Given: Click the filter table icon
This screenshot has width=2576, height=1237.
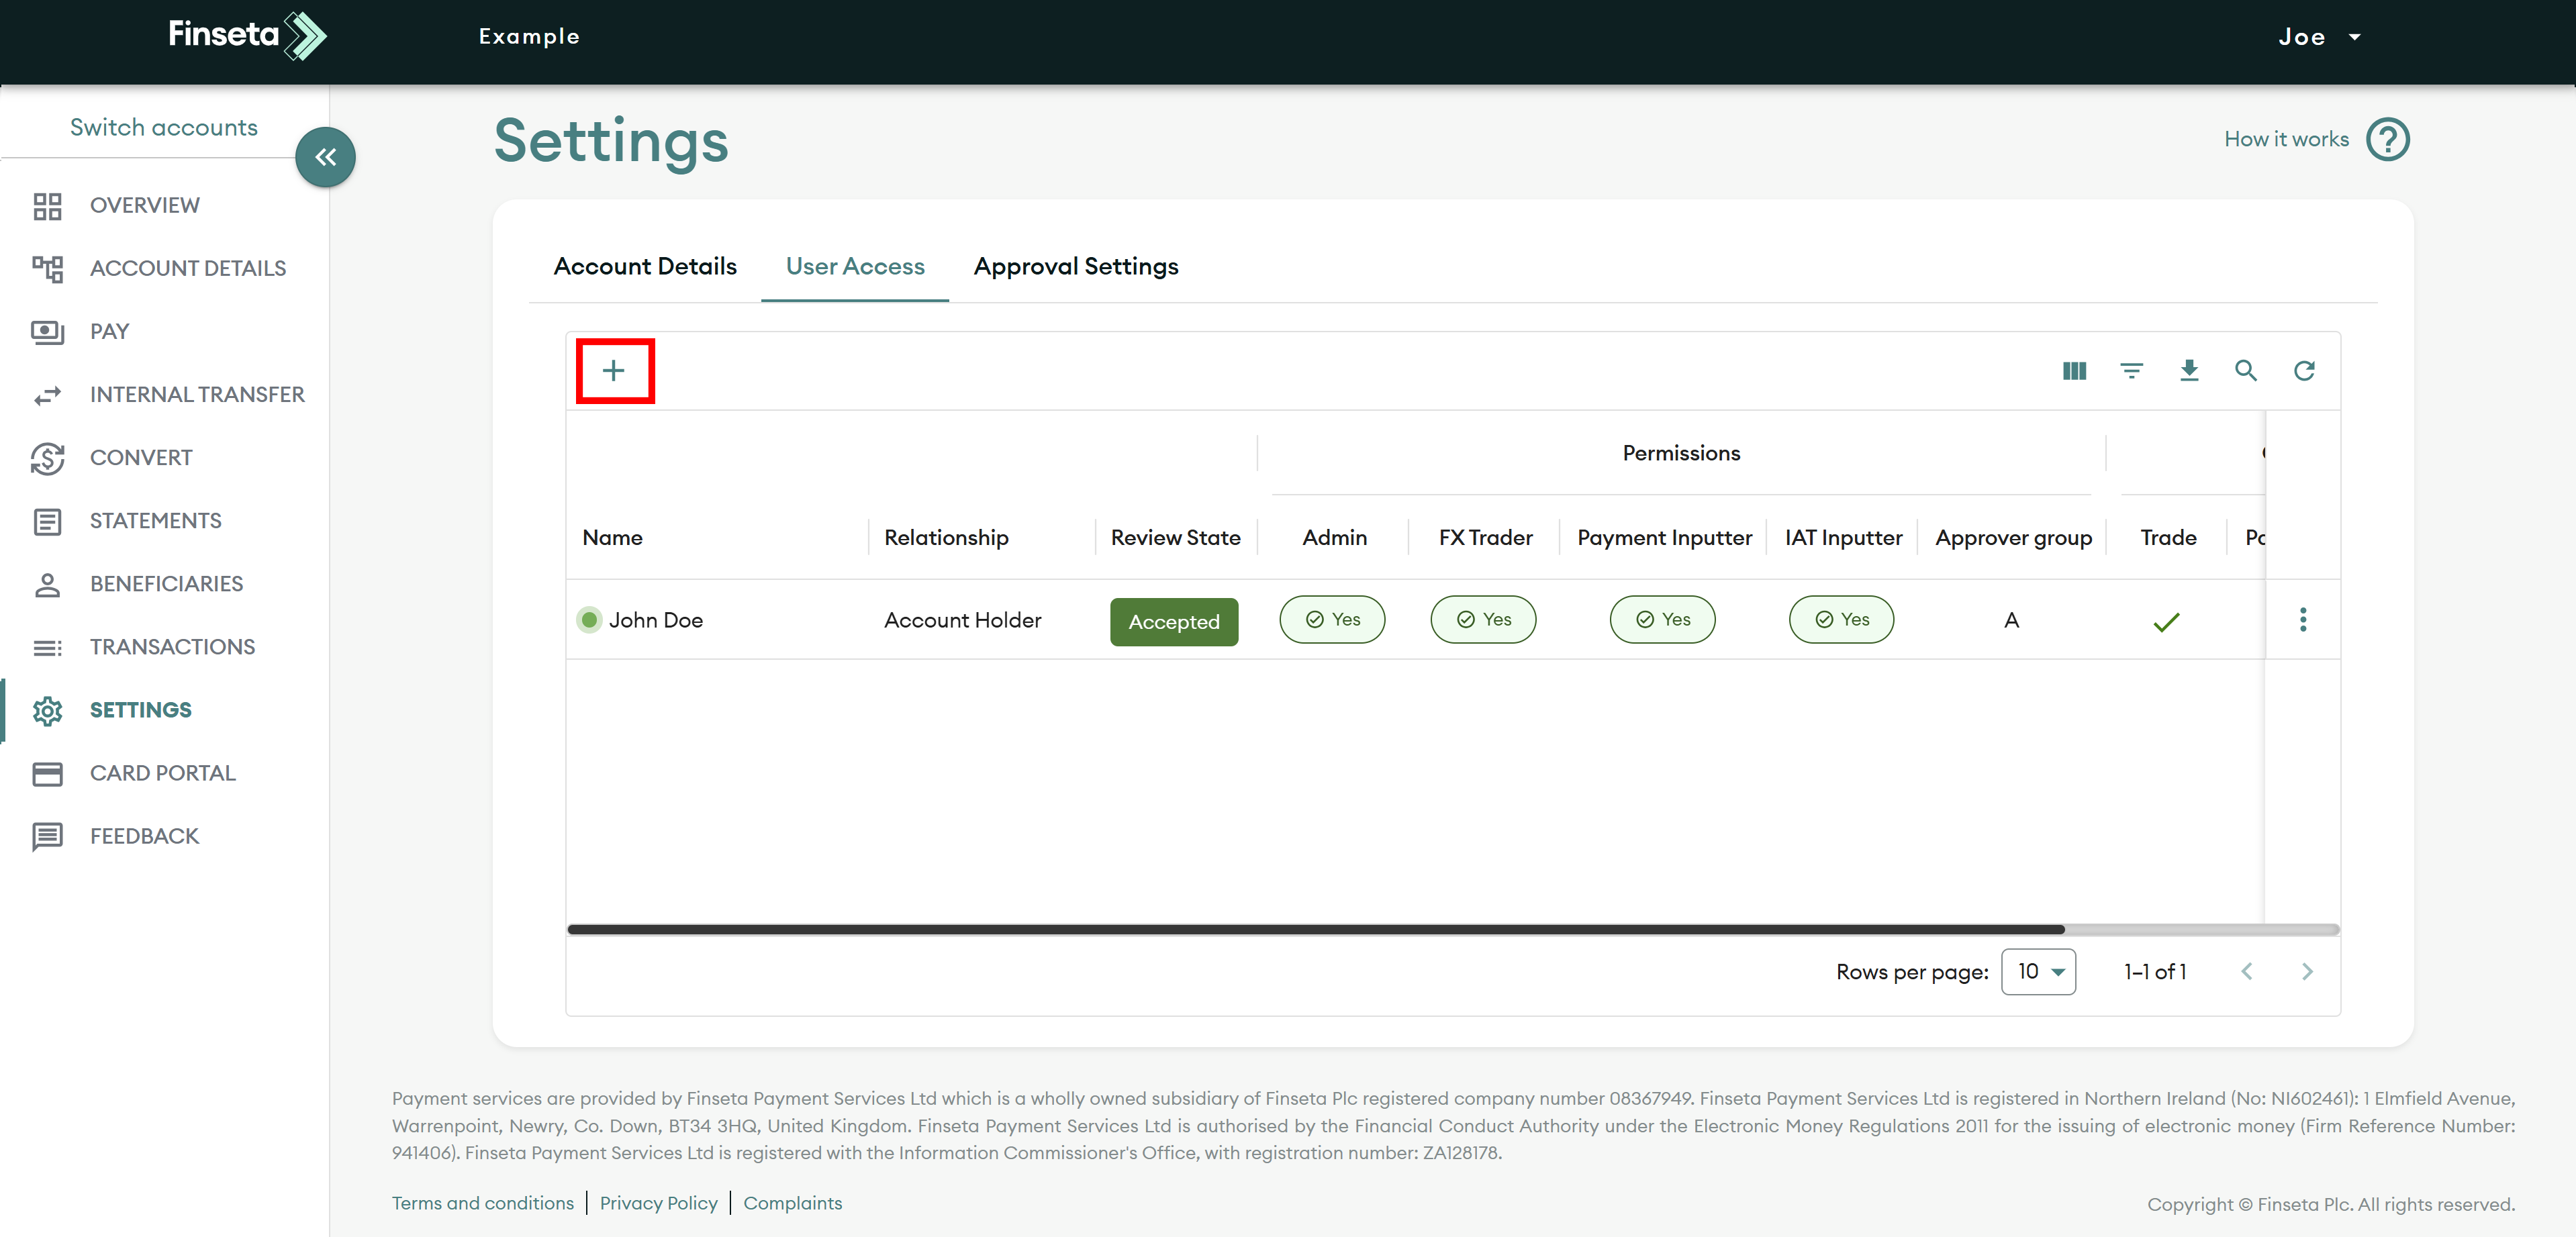Looking at the screenshot, I should coord(2131,371).
